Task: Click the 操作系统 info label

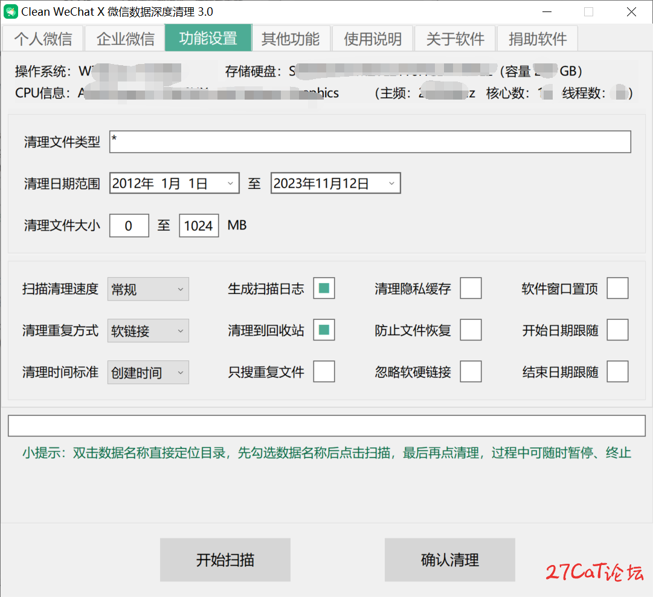Action: (43, 71)
